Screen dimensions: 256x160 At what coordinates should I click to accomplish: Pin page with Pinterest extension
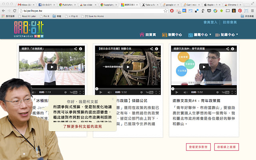tap(240, 11)
